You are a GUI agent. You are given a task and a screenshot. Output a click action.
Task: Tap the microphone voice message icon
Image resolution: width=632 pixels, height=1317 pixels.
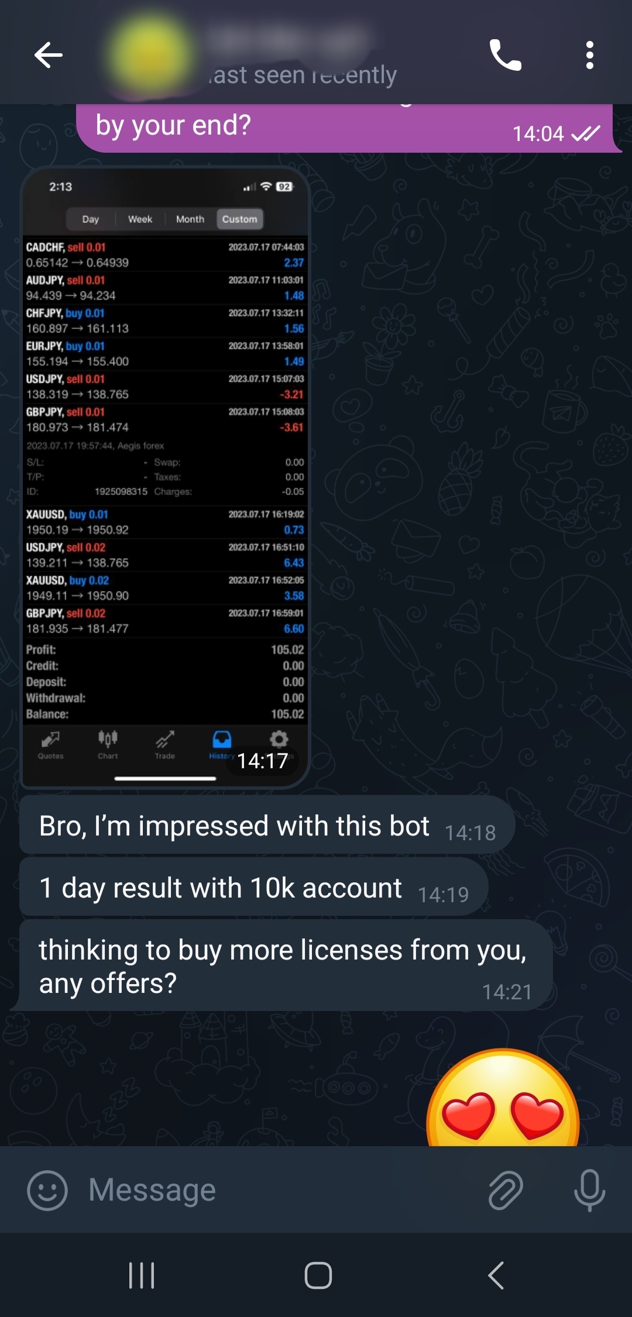point(590,1190)
